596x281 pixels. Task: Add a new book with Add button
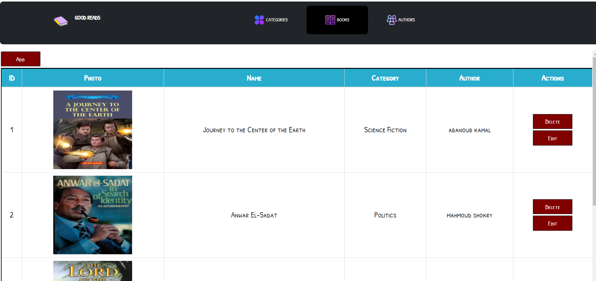click(20, 59)
